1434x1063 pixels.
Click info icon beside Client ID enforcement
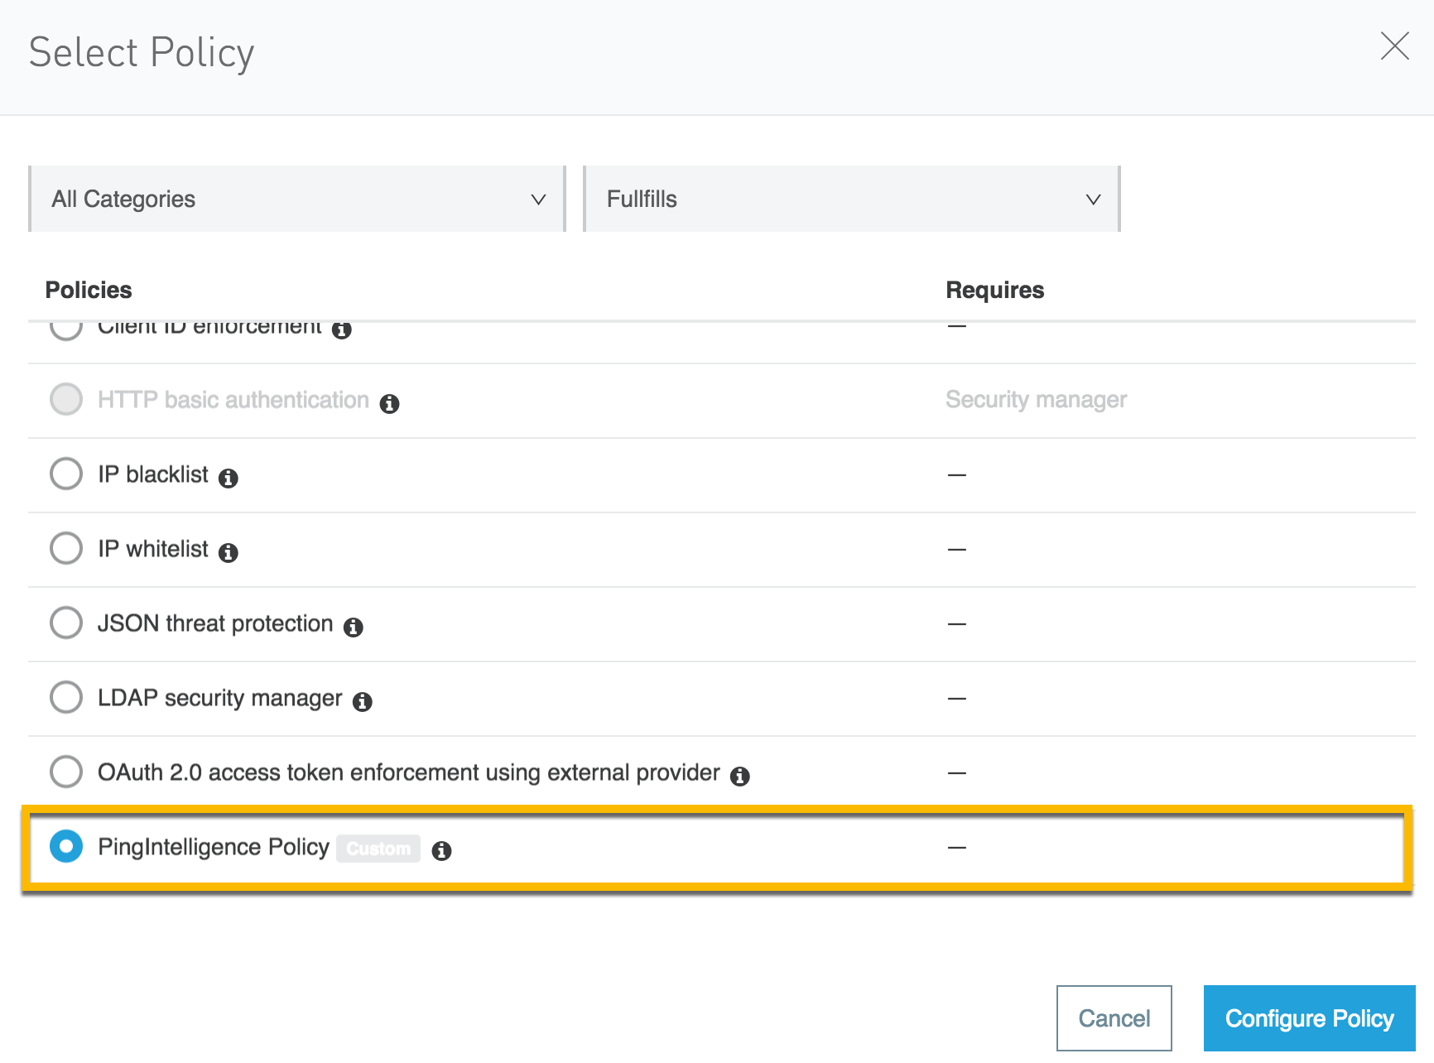coord(342,330)
